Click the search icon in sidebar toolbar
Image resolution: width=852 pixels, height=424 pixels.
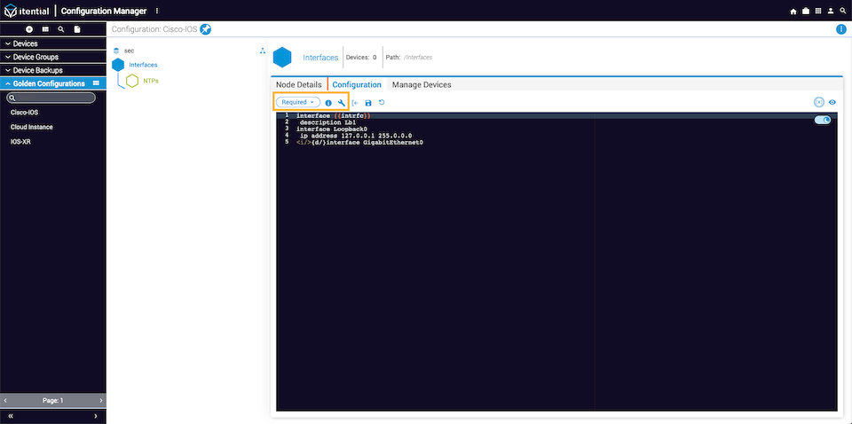[61, 29]
